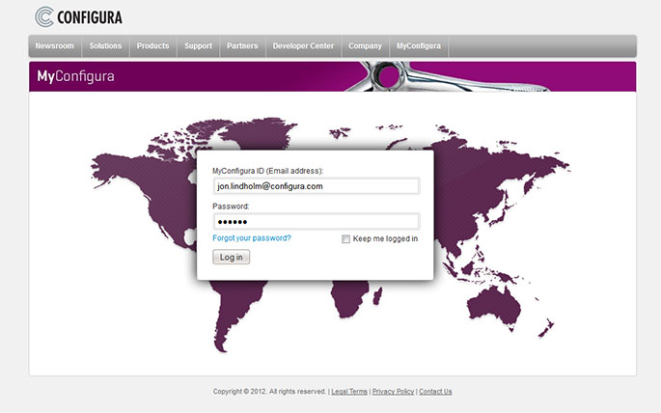Click the 'Password:' label
Image resolution: width=661 pixels, height=413 pixels.
coord(231,206)
